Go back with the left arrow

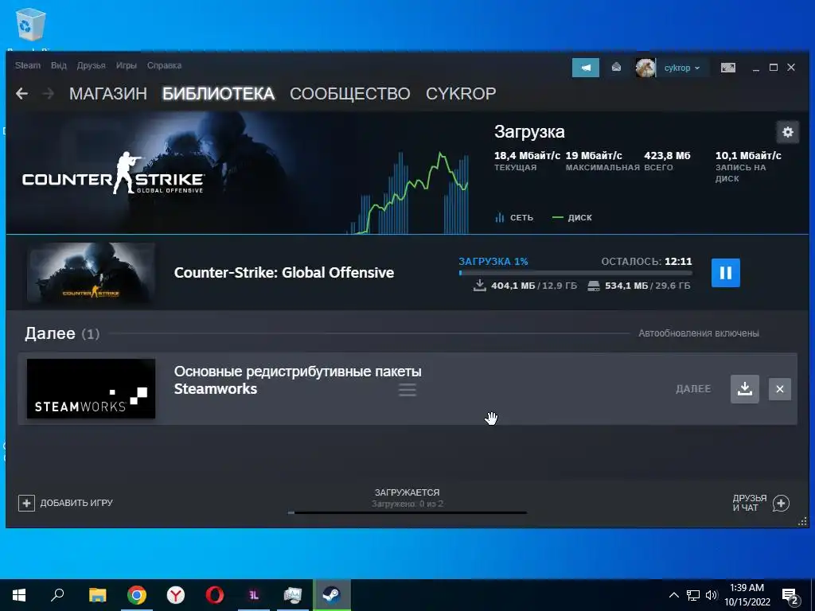(x=21, y=94)
